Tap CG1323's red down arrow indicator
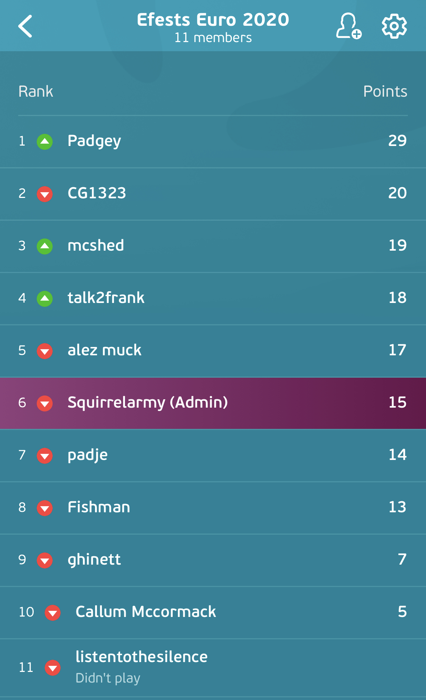The image size is (426, 700). click(45, 194)
